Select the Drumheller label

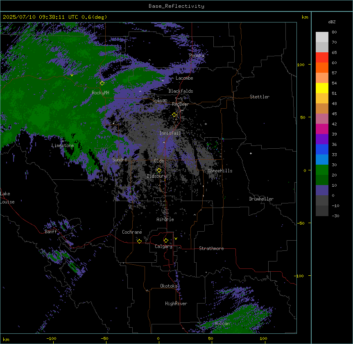click(261, 199)
